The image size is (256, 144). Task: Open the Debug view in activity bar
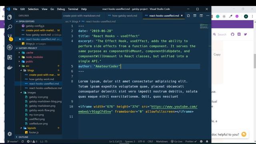pyautogui.click(x=10, y=47)
